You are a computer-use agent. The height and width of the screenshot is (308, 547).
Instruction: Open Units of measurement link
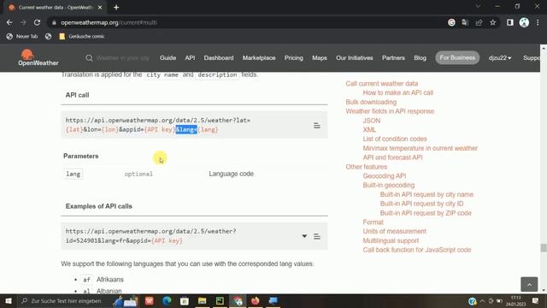(395, 231)
